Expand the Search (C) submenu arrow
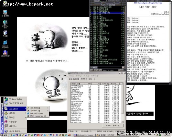The width and height of the screenshot is (172, 137). tap(26, 117)
